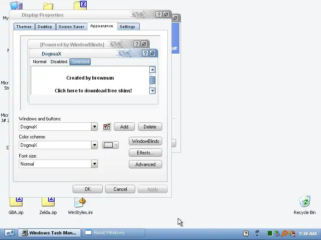Switch to the Desktop tab
The width and height of the screenshot is (321, 240).
(x=45, y=27)
